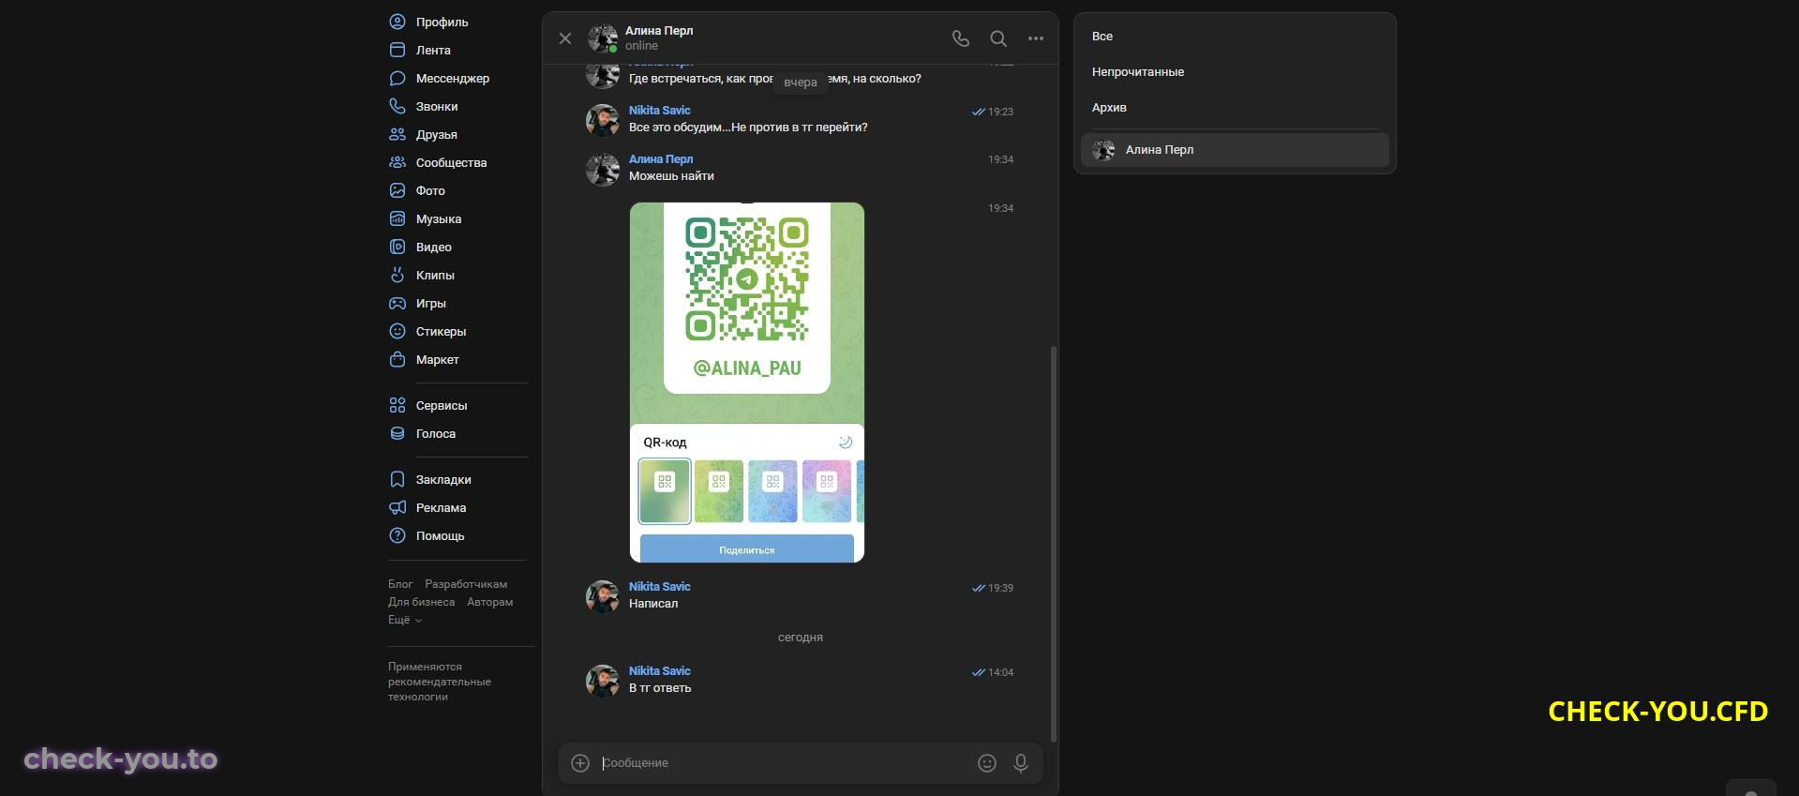Open Закладки bookmark icon
Image resolution: width=1799 pixels, height=796 pixels.
point(397,479)
